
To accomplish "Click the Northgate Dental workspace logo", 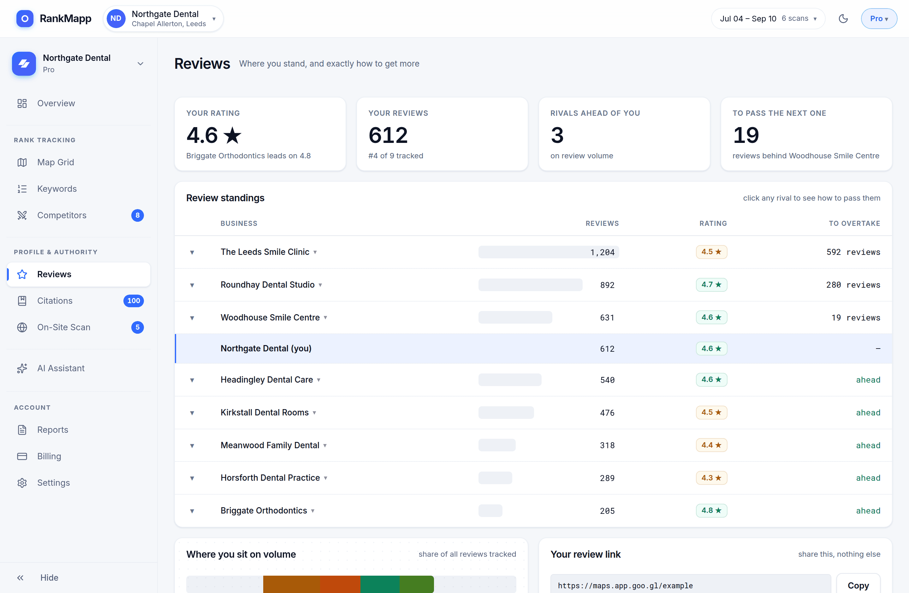I will click(x=24, y=63).
